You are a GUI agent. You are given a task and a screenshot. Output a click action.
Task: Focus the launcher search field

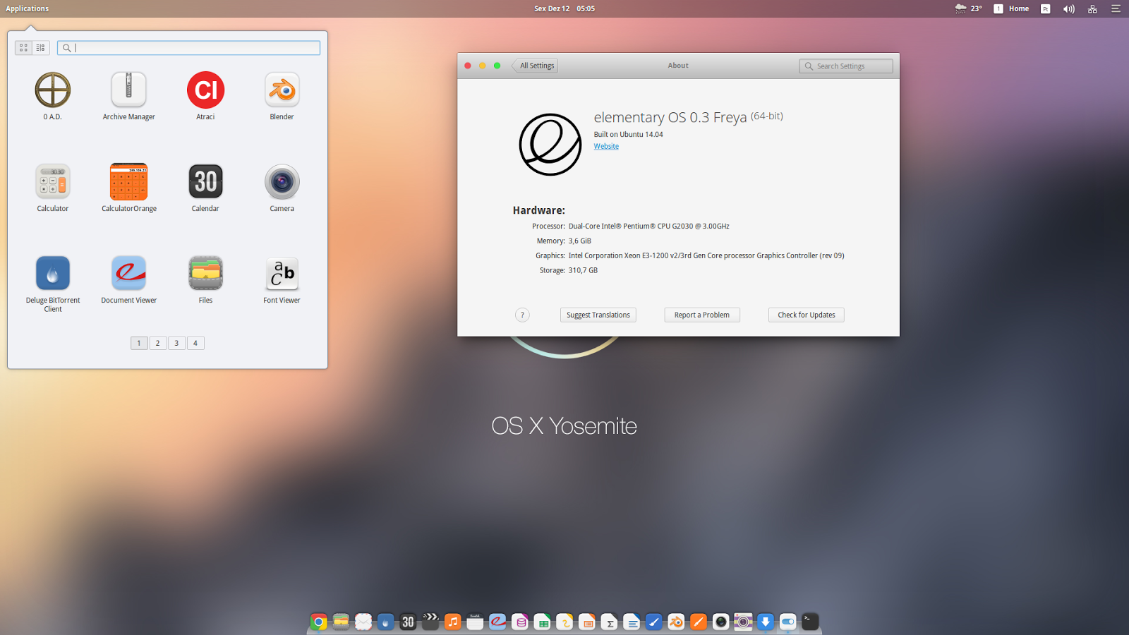188,48
